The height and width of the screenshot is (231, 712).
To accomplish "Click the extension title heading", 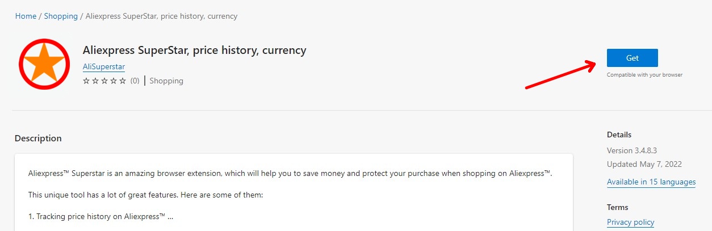I will 194,50.
